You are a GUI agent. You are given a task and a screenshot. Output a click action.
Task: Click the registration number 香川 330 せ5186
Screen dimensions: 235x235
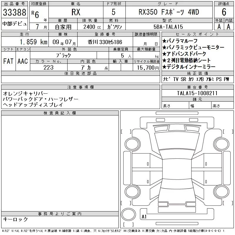105,42
